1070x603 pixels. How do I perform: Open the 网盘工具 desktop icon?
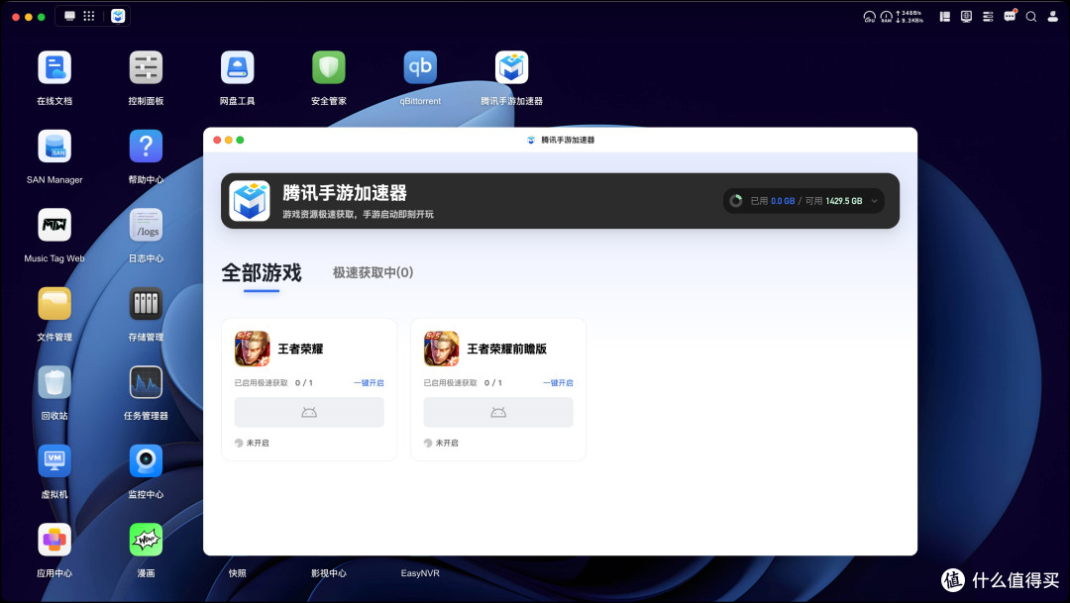238,67
